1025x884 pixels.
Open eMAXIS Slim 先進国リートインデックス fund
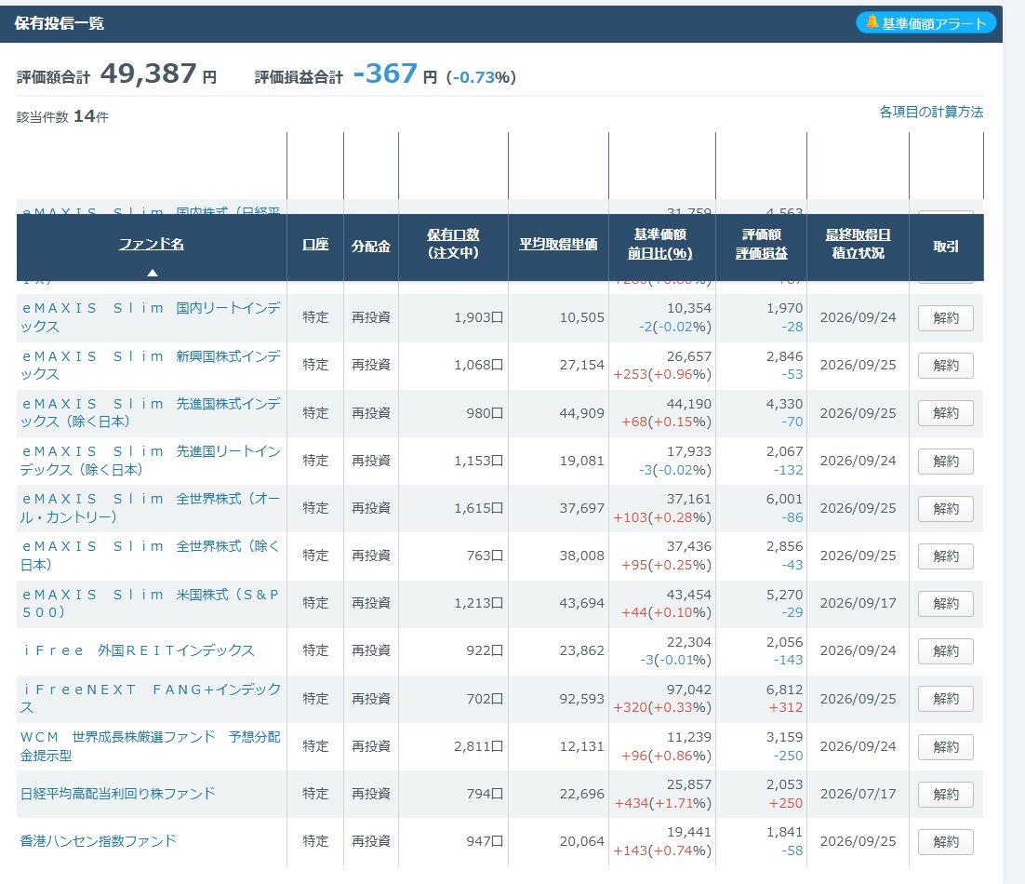click(151, 461)
